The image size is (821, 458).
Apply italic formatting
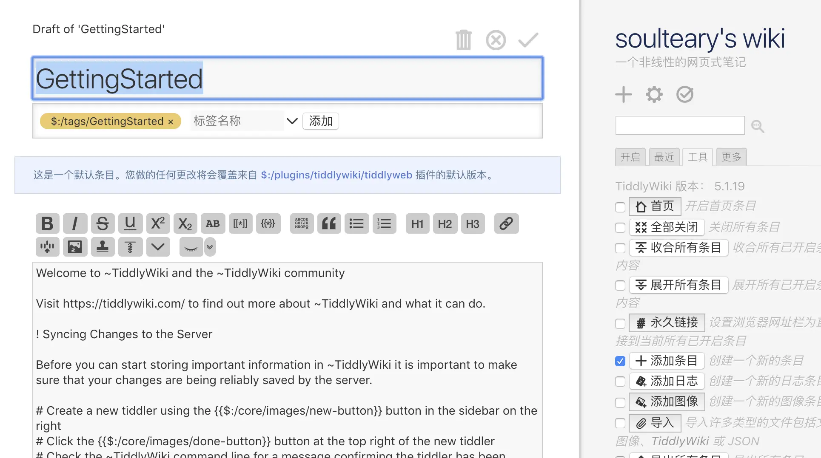point(75,223)
